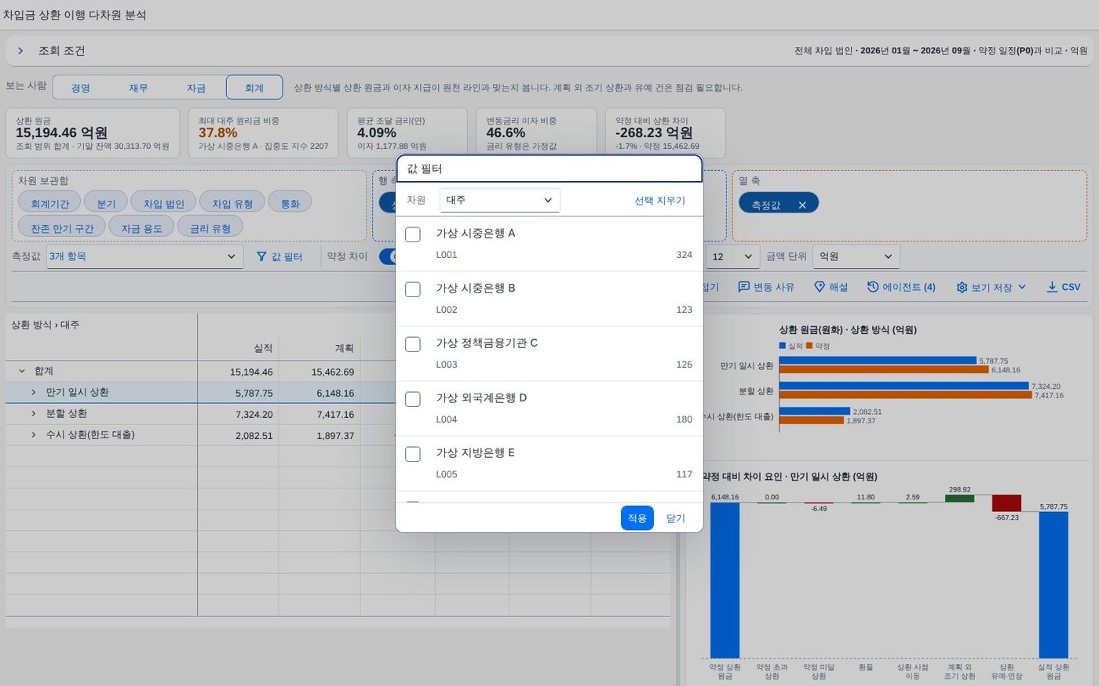Expand the 만기 일시 상환 row

[34, 392]
